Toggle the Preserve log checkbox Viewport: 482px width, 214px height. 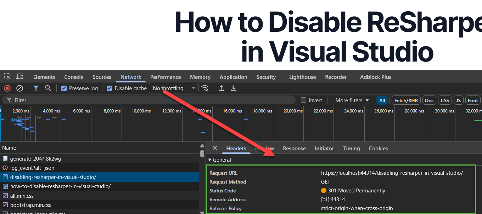tap(64, 88)
